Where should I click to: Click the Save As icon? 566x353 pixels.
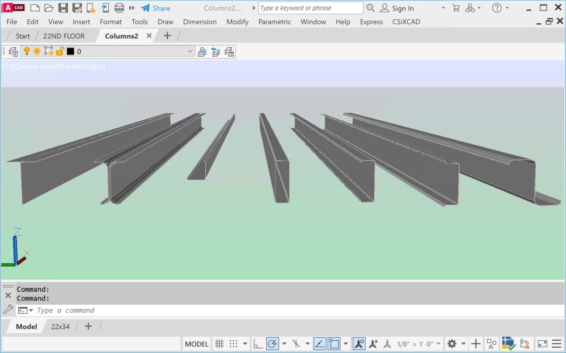point(77,8)
